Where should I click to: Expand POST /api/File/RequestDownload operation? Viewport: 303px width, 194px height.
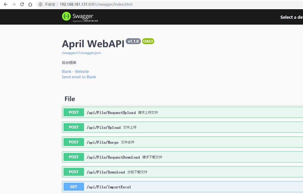[182, 157]
